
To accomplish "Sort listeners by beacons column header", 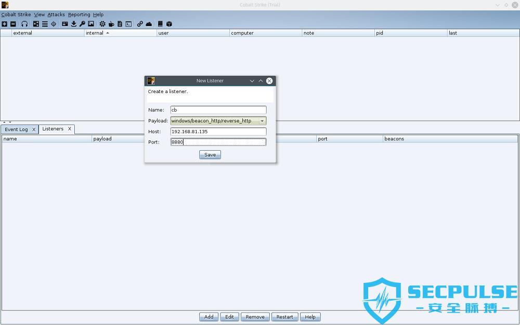I will tap(450, 139).
